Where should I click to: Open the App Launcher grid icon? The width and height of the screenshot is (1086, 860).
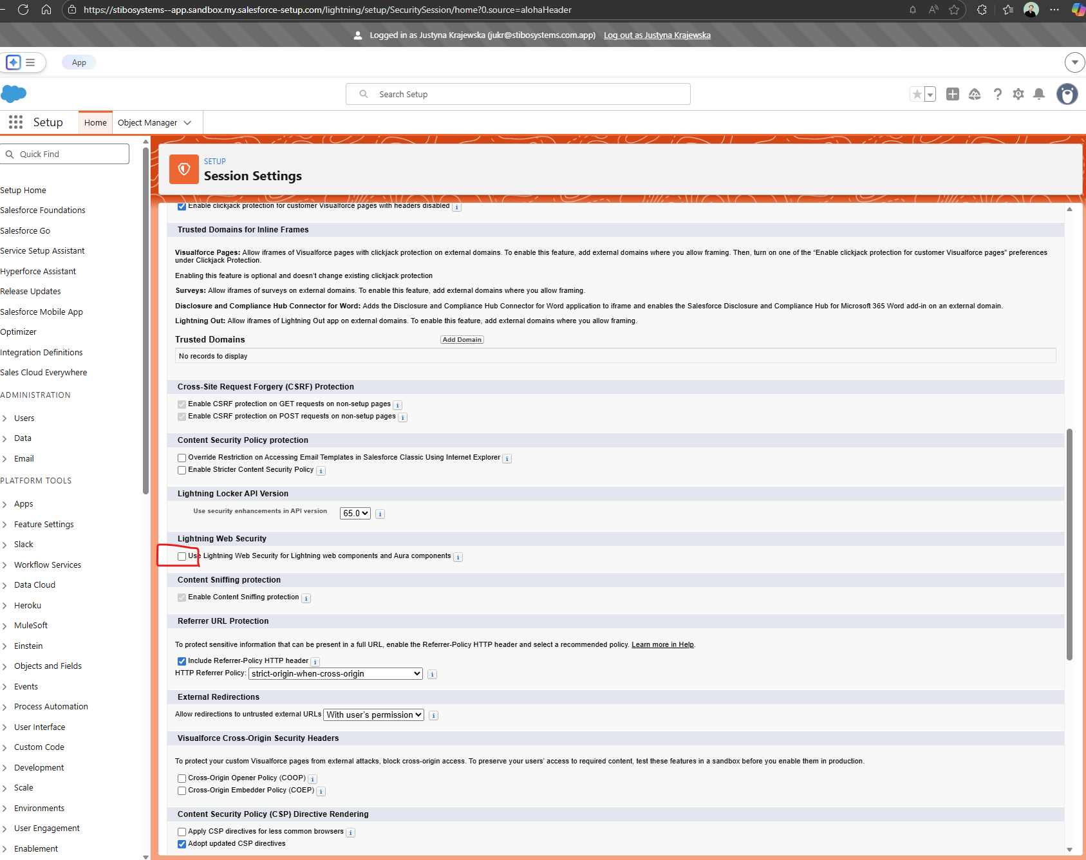click(15, 122)
